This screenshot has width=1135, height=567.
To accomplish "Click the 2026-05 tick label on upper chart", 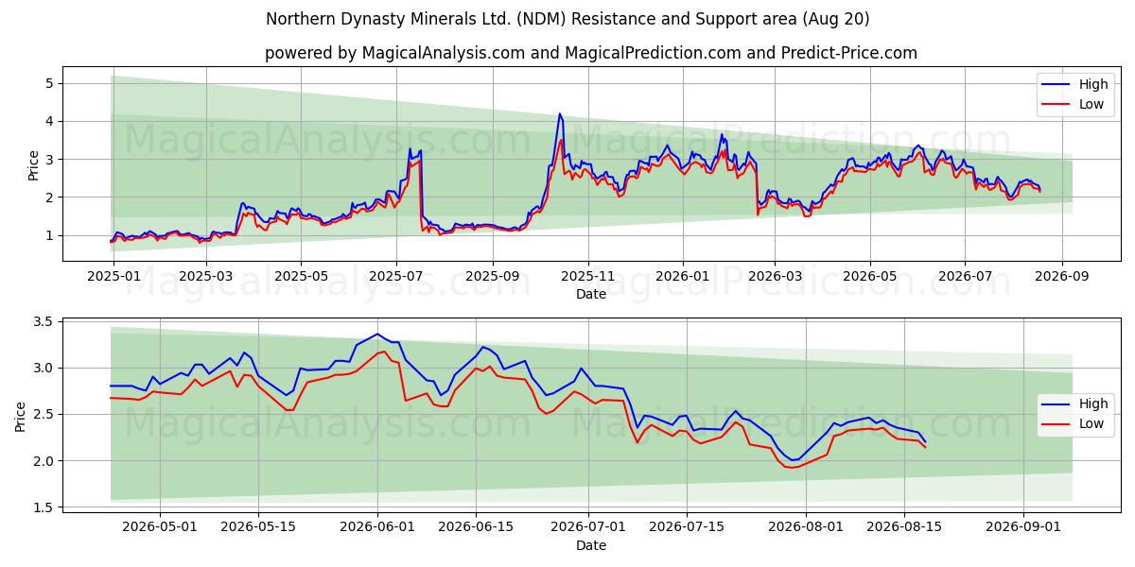I will click(x=869, y=275).
